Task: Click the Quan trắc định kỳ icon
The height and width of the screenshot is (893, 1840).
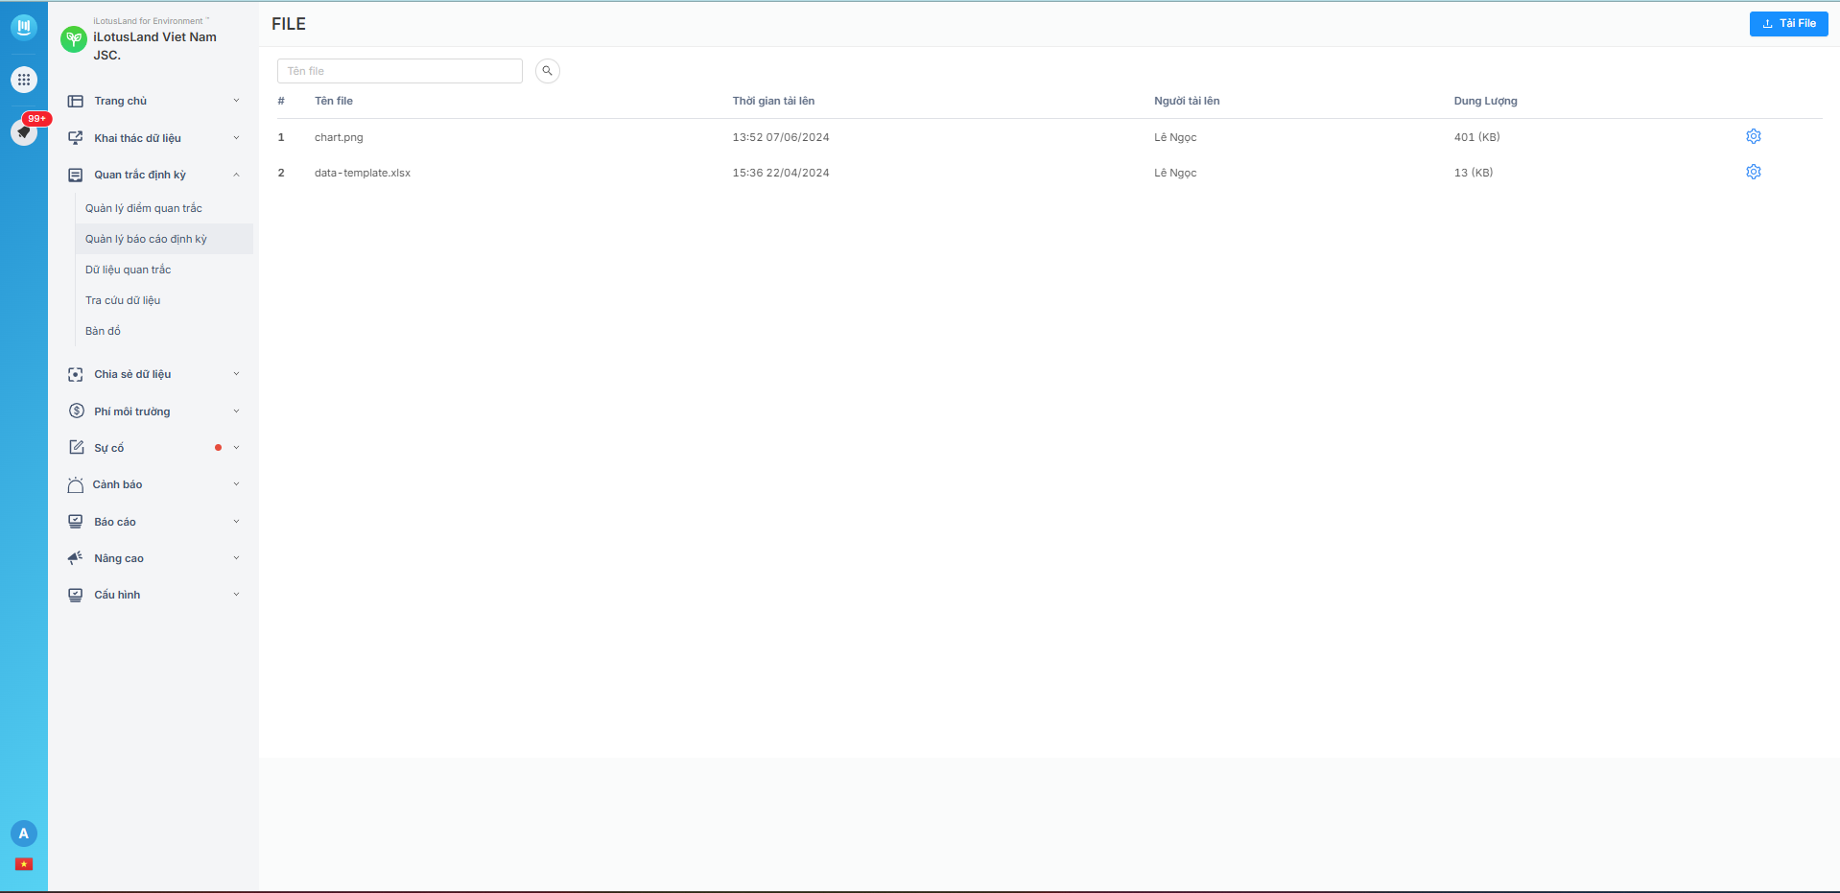Action: 76,175
